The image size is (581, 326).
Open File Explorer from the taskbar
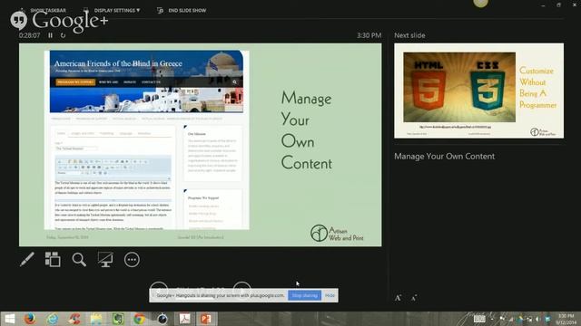pyautogui.click(x=96, y=319)
